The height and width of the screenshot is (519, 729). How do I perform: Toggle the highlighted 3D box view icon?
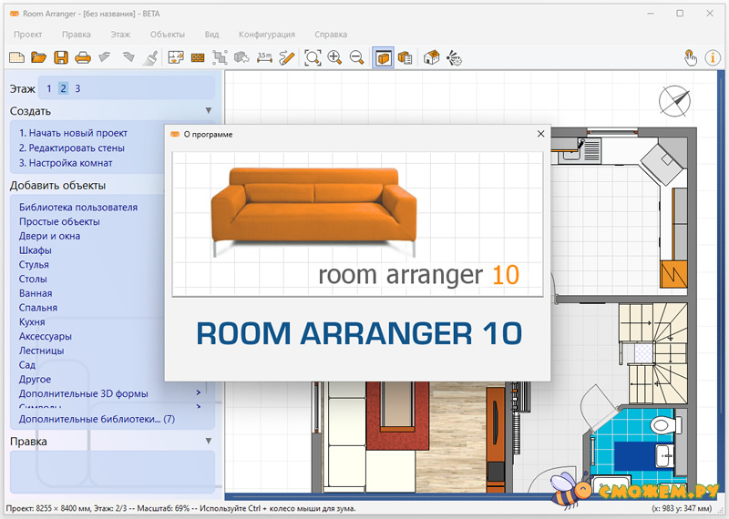click(383, 58)
